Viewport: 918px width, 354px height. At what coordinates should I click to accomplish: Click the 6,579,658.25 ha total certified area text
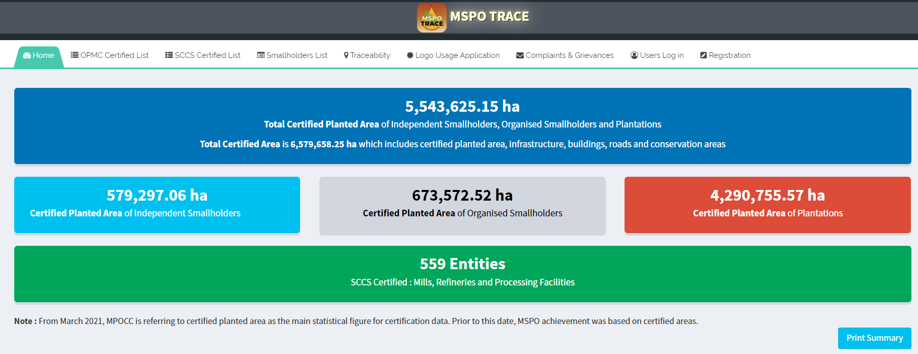tap(323, 144)
